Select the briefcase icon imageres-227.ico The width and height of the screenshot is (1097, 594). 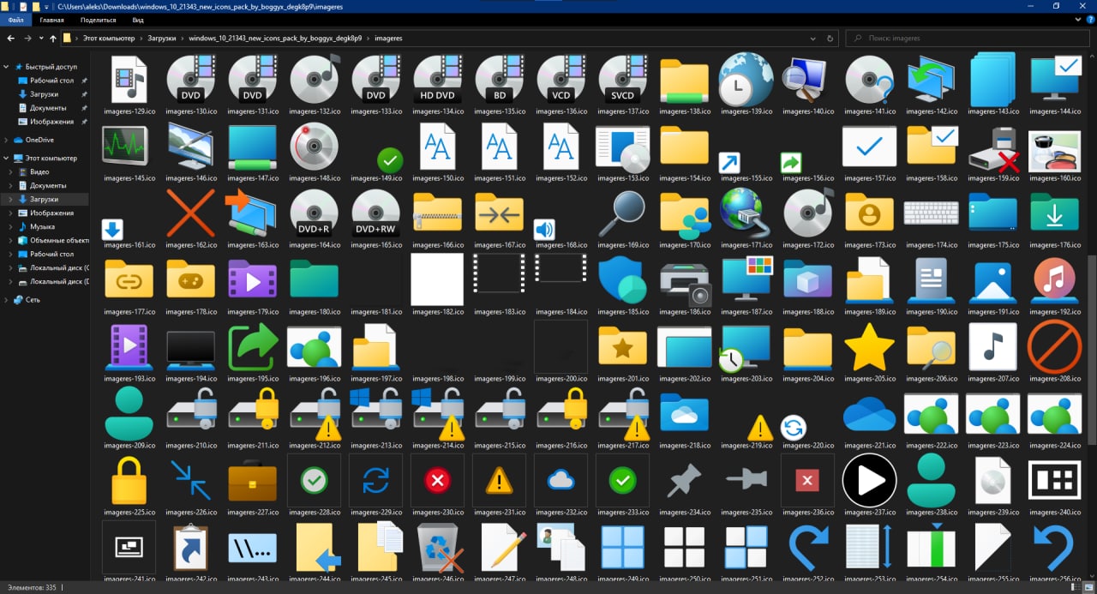(253, 480)
